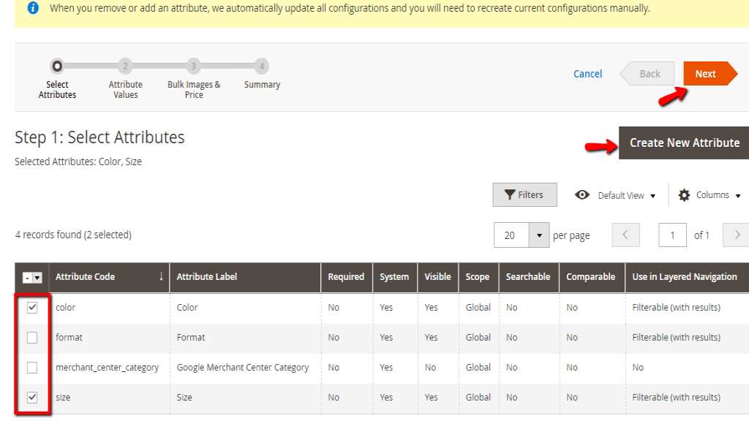This screenshot has height=421, width=749.
Task: Click the eye icon for Default View
Action: pos(582,194)
